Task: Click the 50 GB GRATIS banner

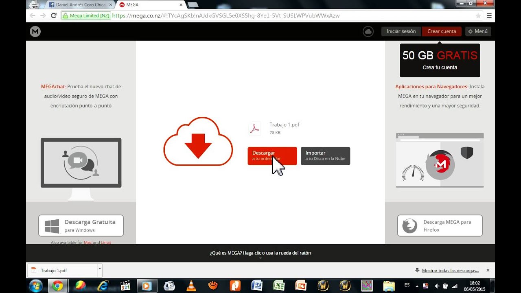Action: pos(440,60)
